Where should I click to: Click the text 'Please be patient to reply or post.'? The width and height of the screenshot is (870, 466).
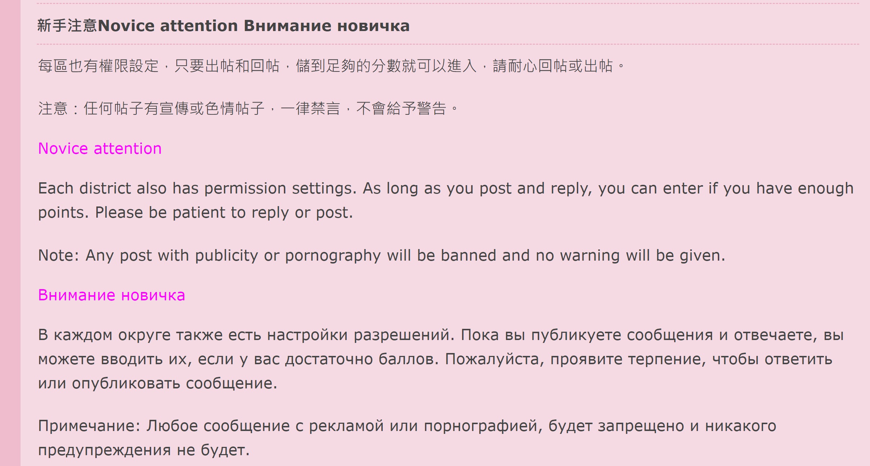click(224, 212)
